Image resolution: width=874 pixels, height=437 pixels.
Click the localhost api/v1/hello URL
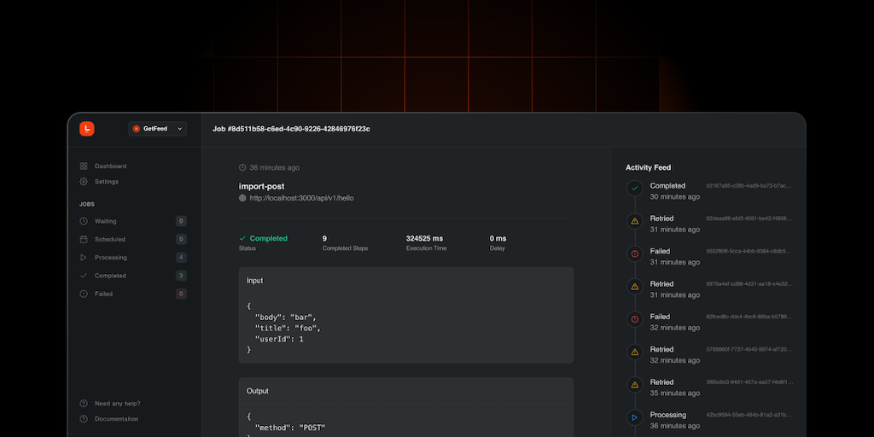click(x=301, y=198)
